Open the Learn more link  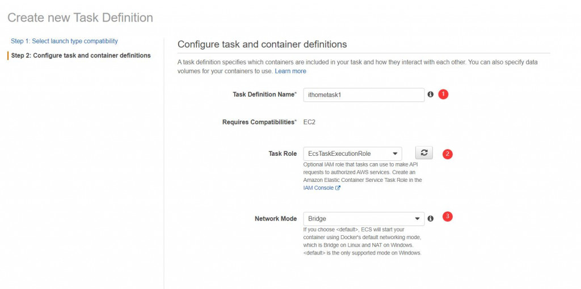tap(290, 71)
